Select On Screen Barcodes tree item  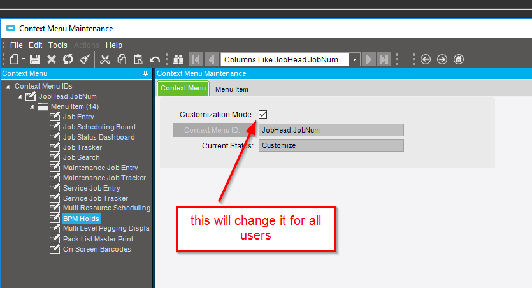click(x=97, y=249)
